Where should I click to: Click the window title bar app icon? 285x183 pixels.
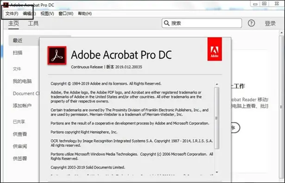(x=6, y=5)
